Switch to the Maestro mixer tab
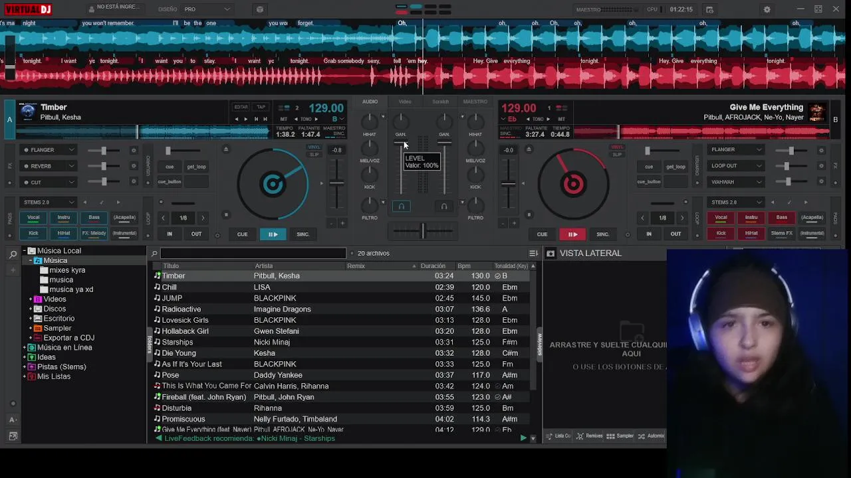The image size is (851, 478). pos(475,102)
